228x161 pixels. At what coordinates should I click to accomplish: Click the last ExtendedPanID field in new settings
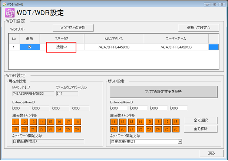coord(178,108)
